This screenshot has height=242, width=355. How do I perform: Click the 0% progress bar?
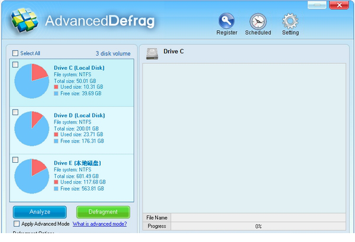[x=259, y=226]
